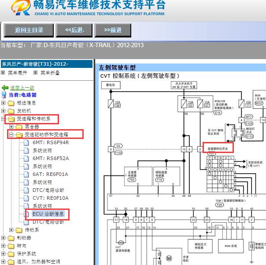Click the 保护系统 folder icon

tap(11, 254)
